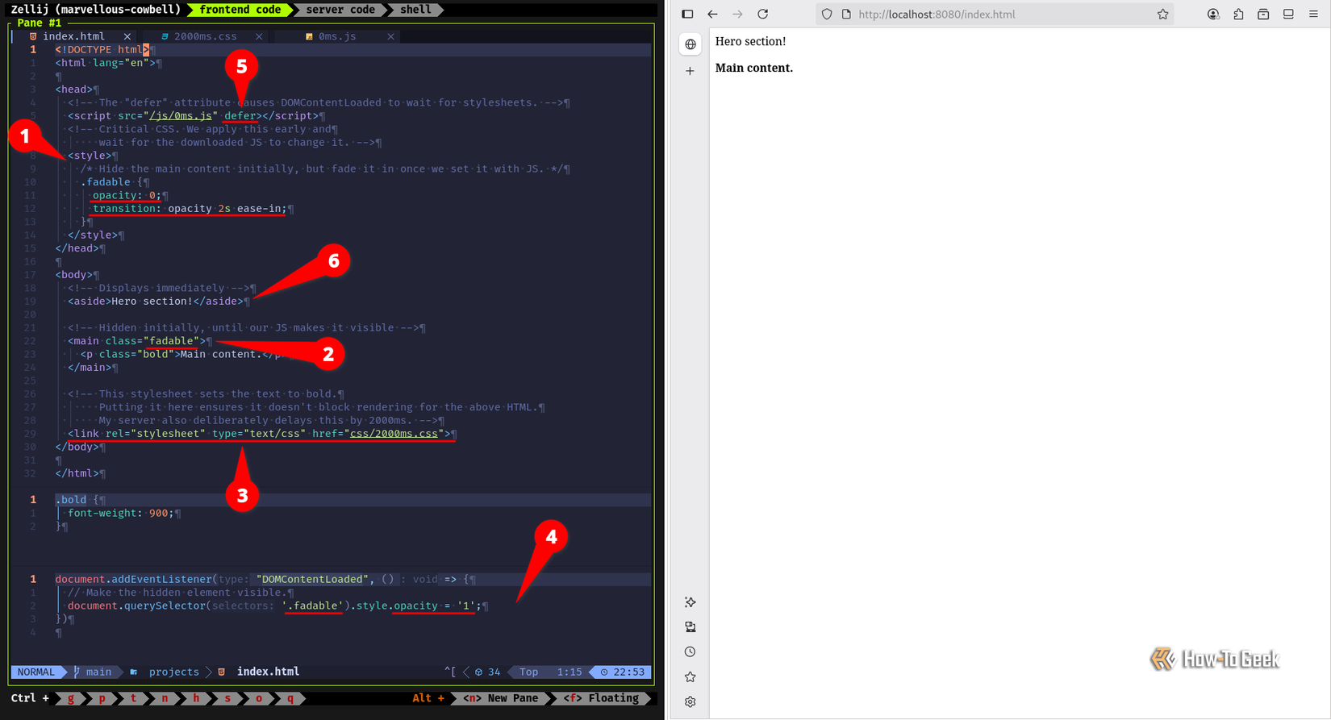Click the "<n> New Pane" hint
The width and height of the screenshot is (1331, 720).
coord(500,698)
